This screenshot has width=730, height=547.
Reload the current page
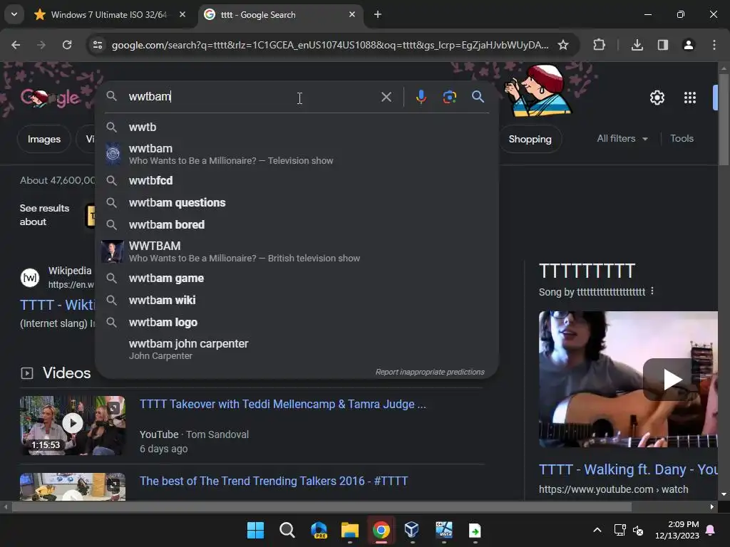pyautogui.click(x=67, y=45)
